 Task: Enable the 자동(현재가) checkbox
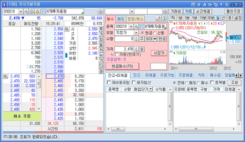(x=117, y=54)
